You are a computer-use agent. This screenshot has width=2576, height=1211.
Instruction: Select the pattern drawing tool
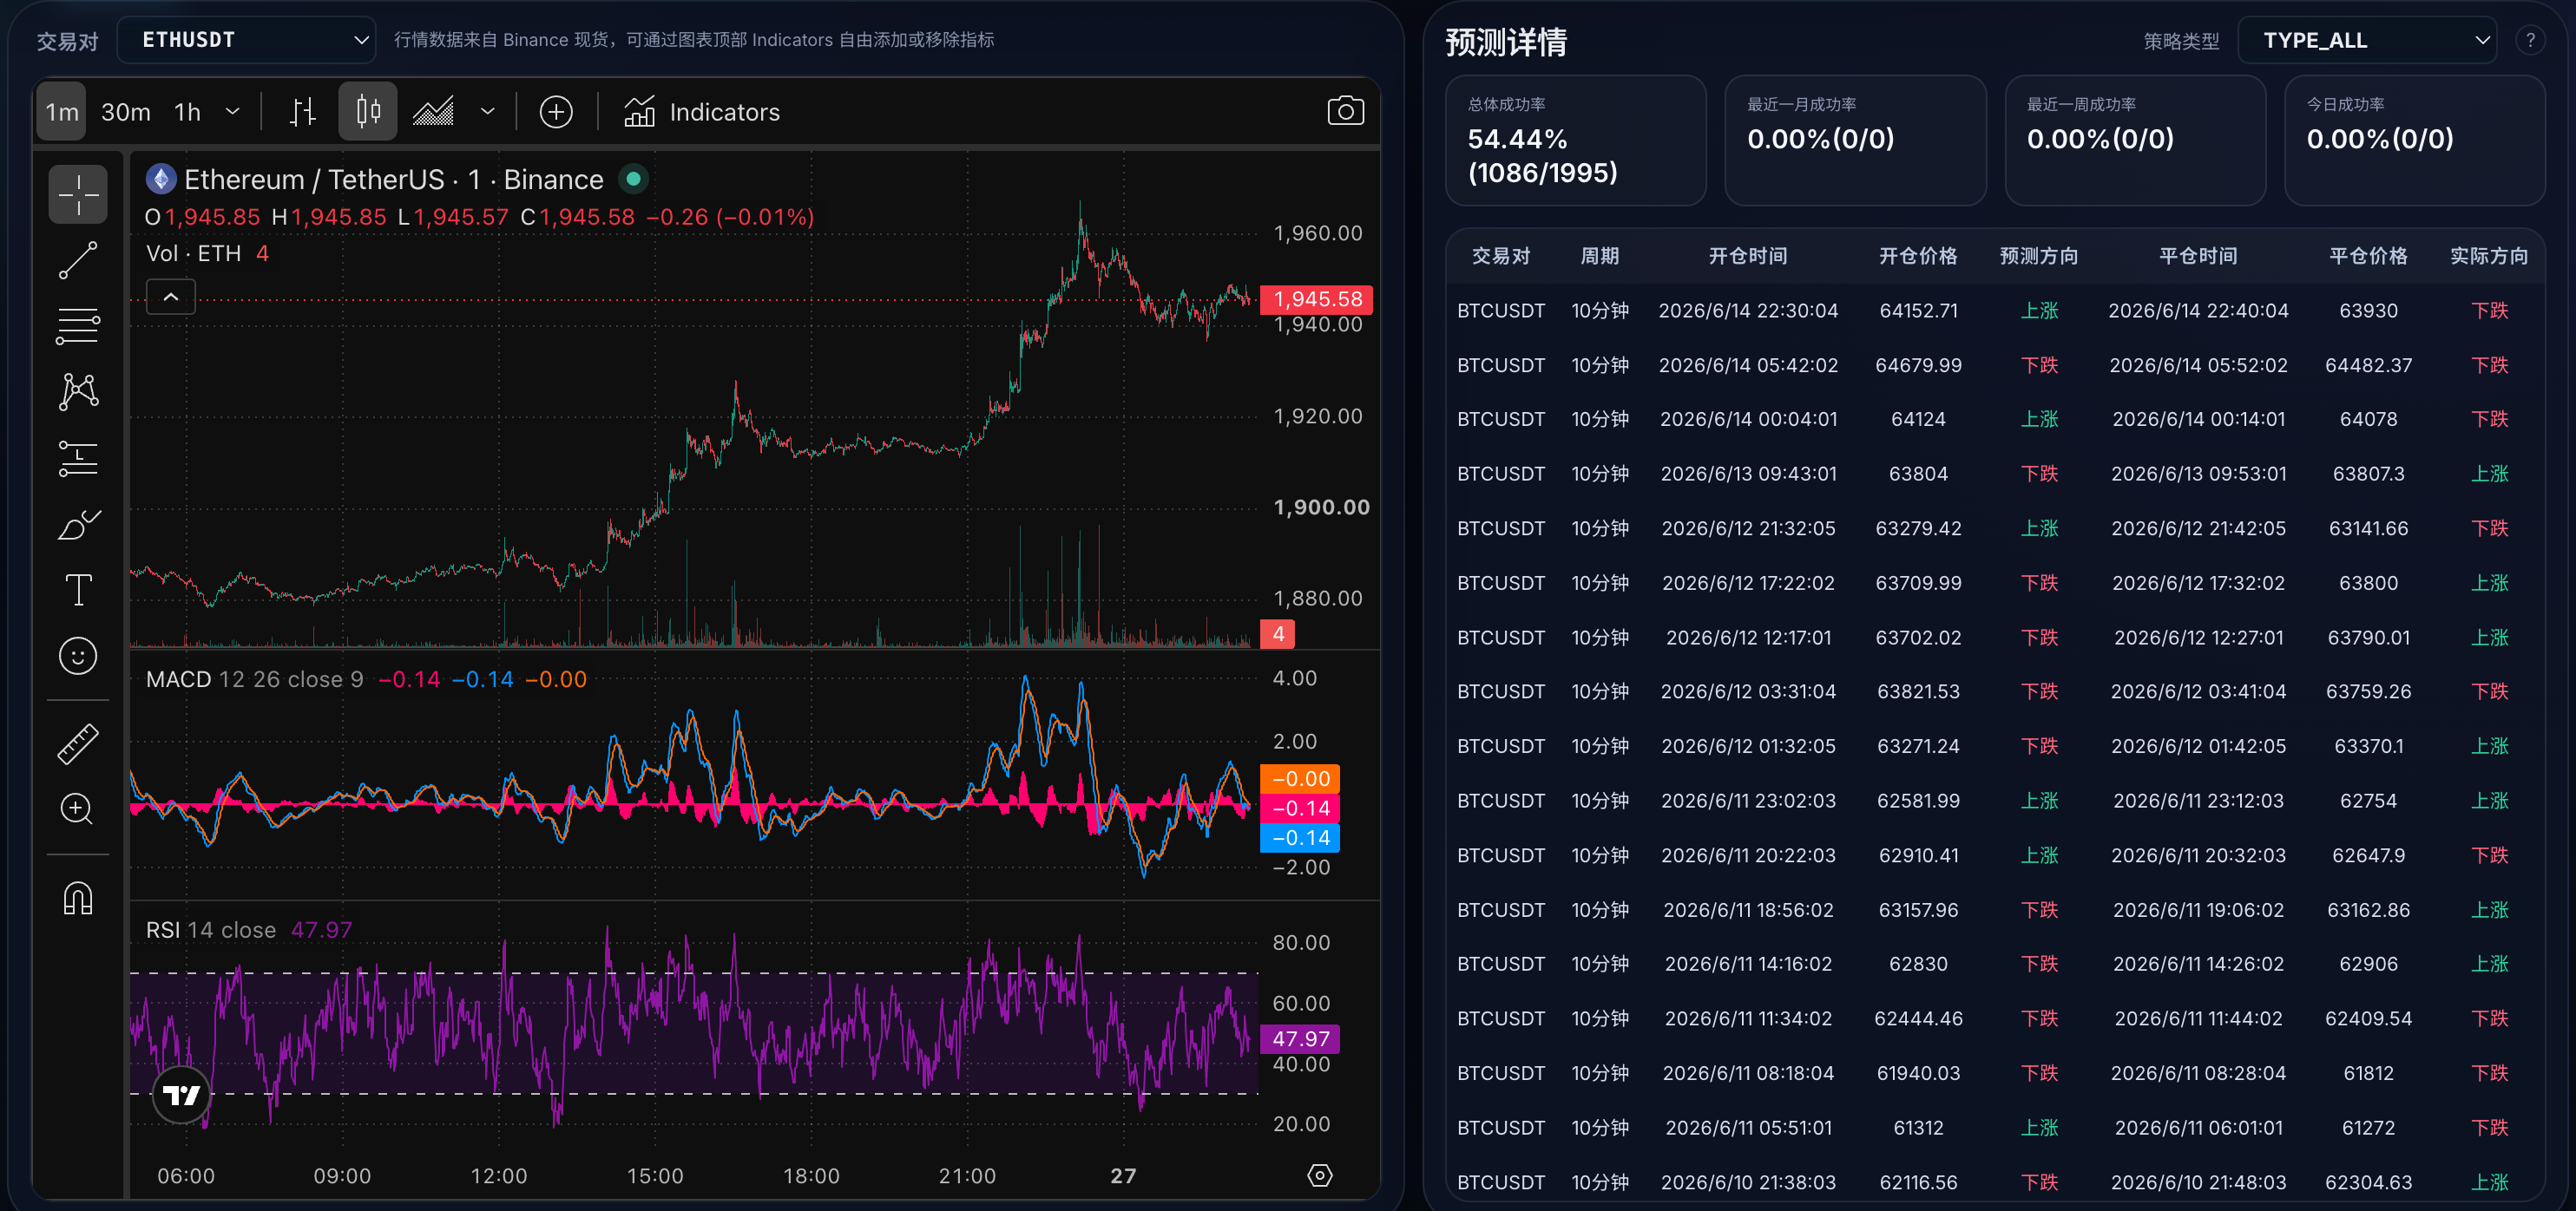click(x=78, y=392)
